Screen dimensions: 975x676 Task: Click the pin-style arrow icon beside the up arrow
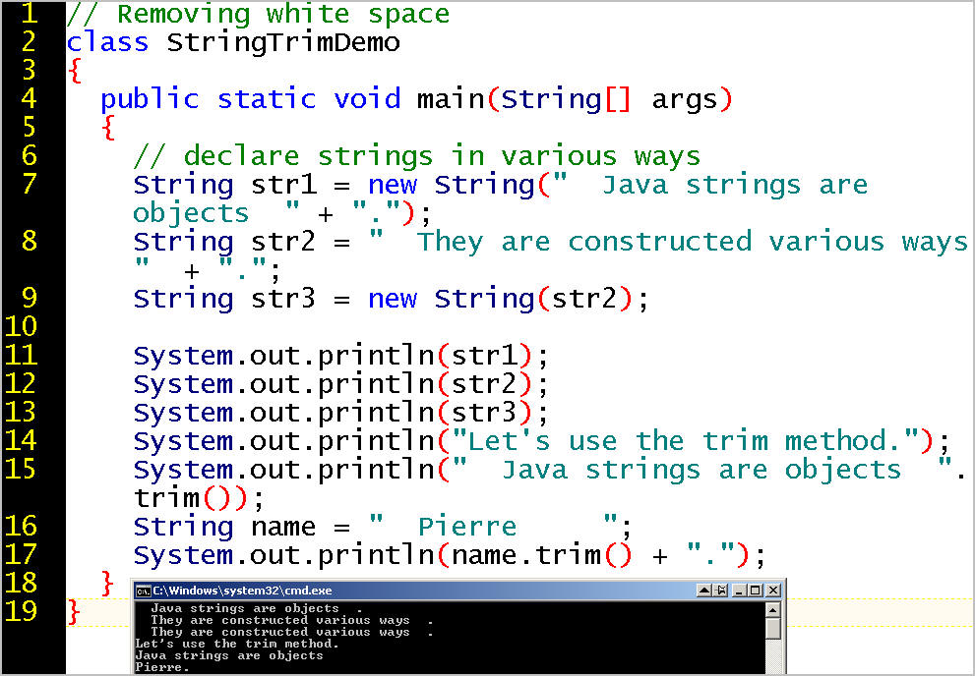[719, 591]
